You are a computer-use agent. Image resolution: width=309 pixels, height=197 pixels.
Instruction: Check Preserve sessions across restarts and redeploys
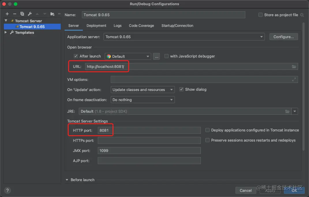(x=207, y=140)
